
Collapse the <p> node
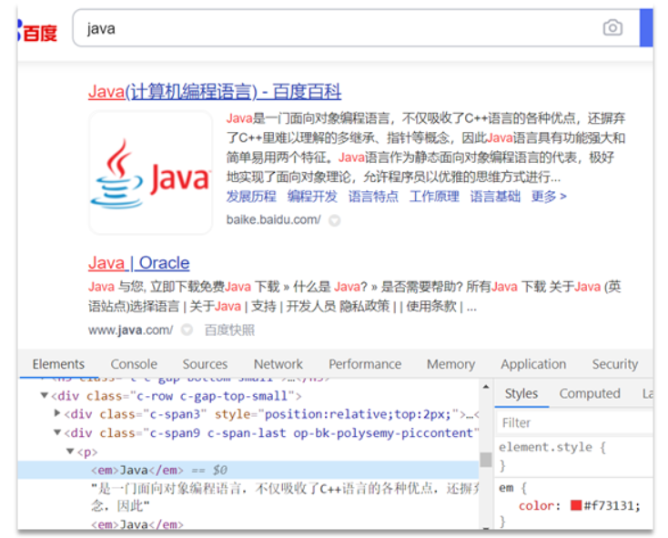click(70, 452)
